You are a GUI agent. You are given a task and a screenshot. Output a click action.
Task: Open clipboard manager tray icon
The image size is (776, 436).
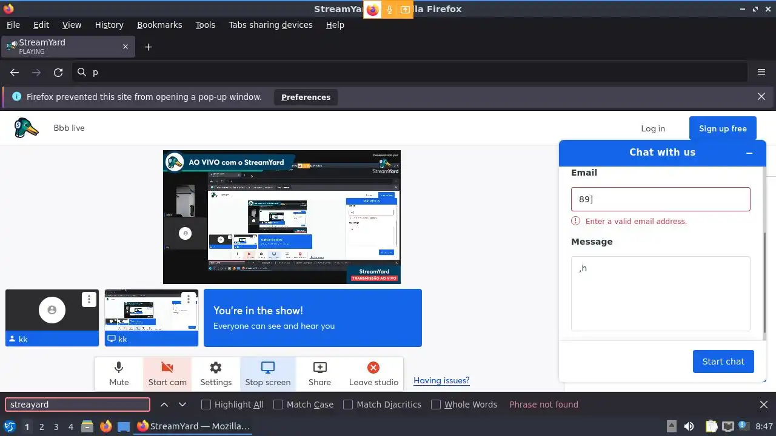click(712, 426)
